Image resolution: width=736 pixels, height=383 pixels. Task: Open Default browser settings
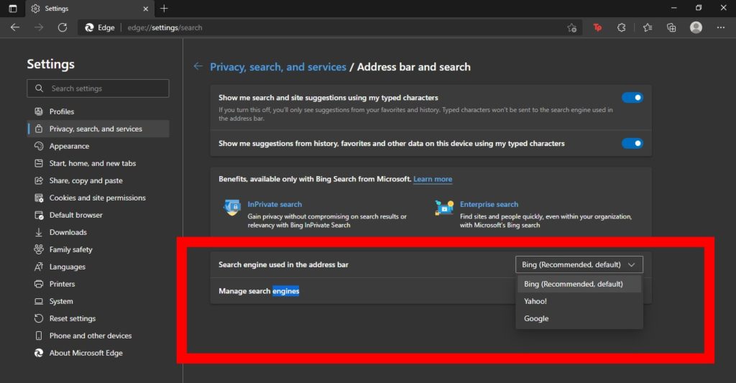98,215
